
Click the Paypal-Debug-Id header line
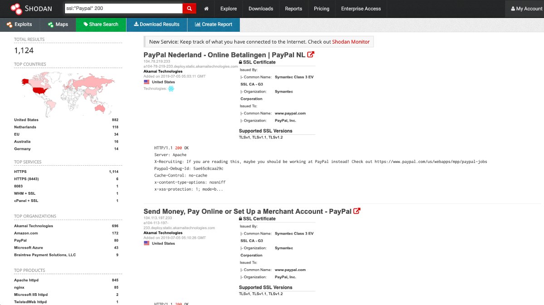pyautogui.click(x=189, y=168)
